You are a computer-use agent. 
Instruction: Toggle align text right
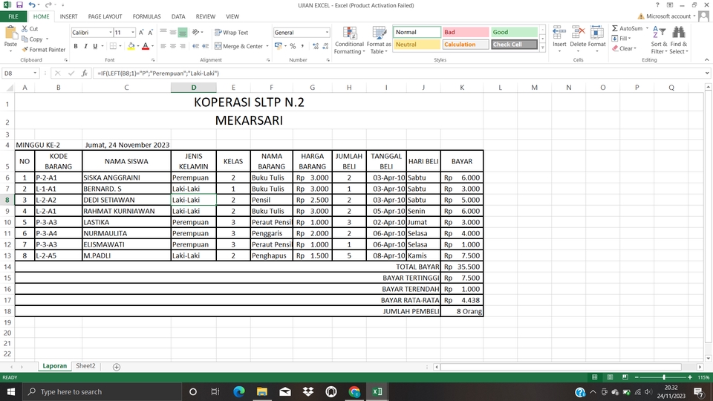pos(183,46)
